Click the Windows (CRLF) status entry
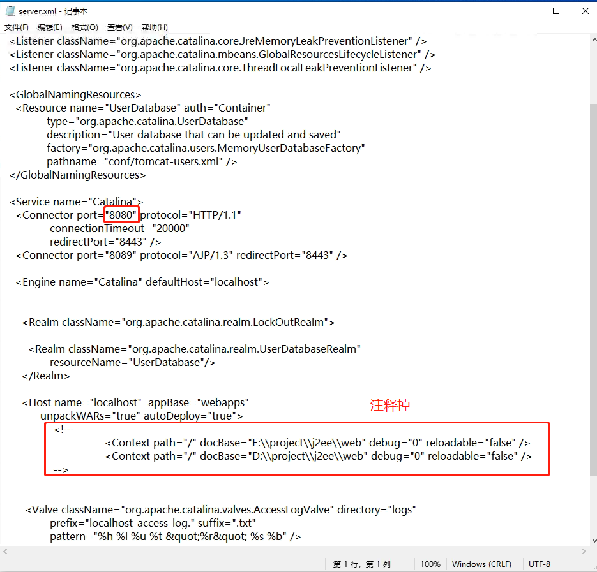This screenshot has height=572, width=597. pos(481,564)
